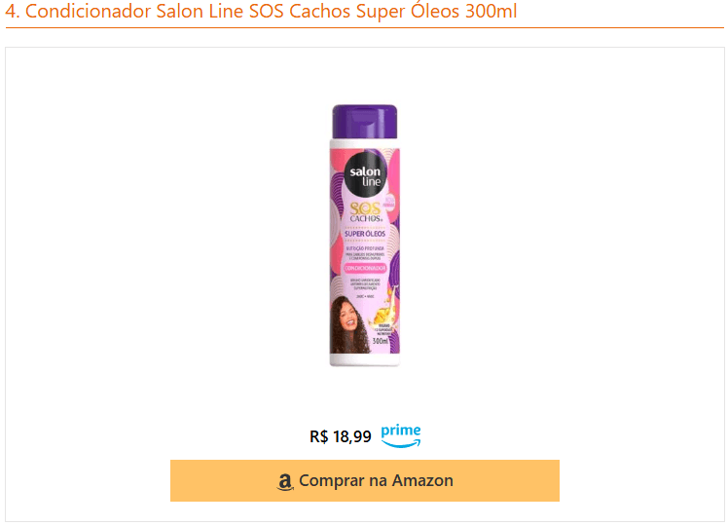Open the conditioner product image

click(364, 236)
